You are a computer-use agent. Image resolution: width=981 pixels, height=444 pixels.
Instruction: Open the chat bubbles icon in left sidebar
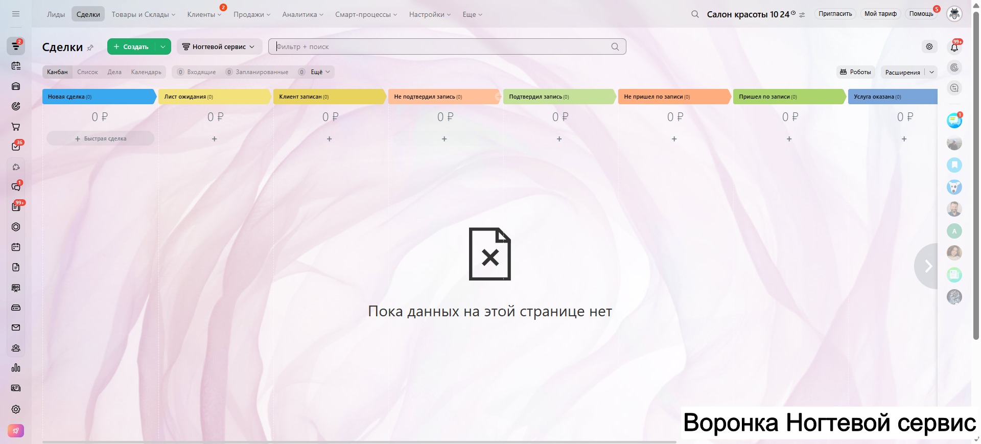click(16, 187)
